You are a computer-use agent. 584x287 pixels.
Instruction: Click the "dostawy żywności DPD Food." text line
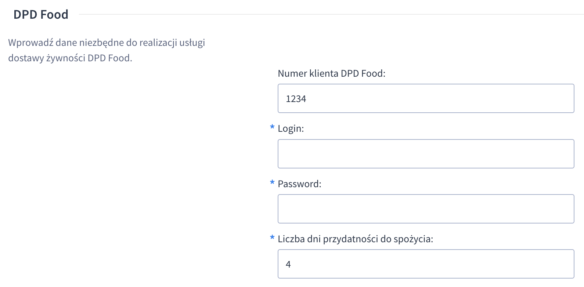pos(70,58)
